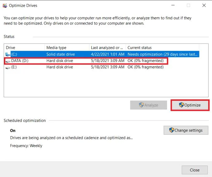Click the Optimize button
212x177 pixels.
click(190, 105)
